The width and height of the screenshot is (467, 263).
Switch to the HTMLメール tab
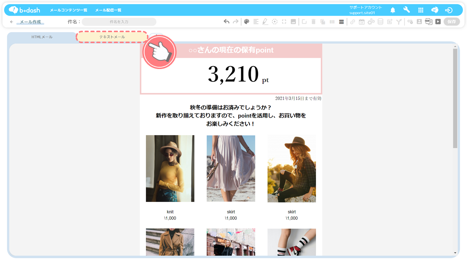tap(42, 37)
